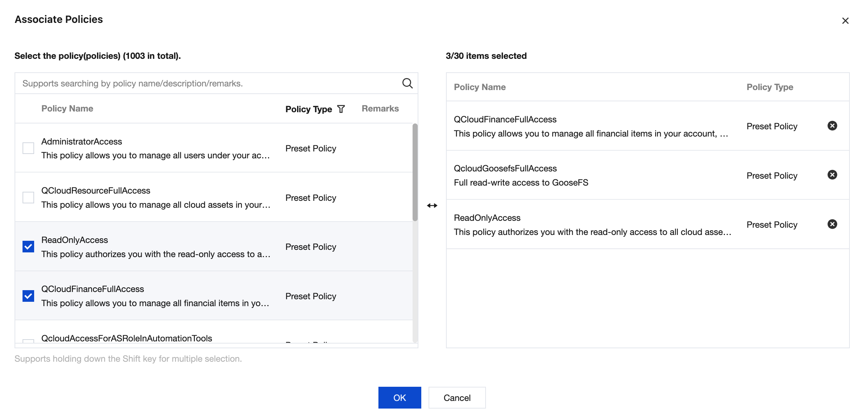The height and width of the screenshot is (414, 860).
Task: Uncheck the QCloudFinanceFullAccess checkbox
Action: [x=28, y=296]
